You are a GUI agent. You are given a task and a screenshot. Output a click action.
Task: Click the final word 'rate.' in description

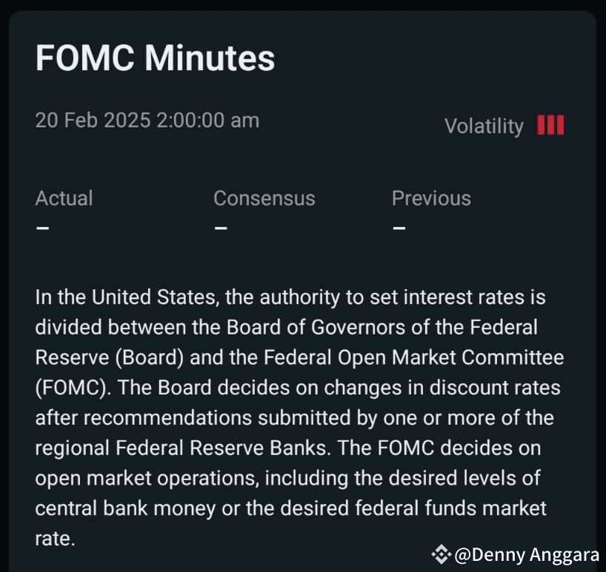[x=55, y=539]
